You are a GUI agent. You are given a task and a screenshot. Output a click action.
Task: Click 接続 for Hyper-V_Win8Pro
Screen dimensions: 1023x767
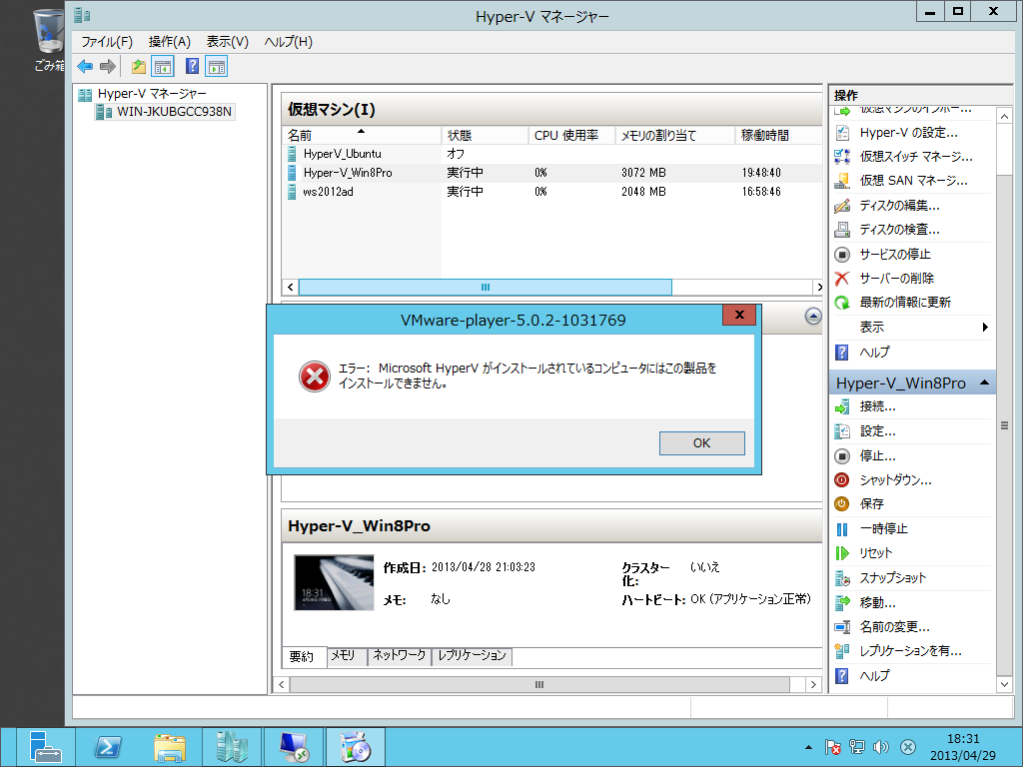tap(877, 406)
